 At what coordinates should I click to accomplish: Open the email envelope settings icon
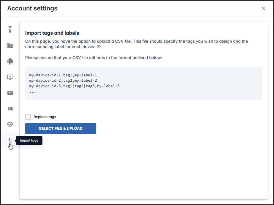[10, 93]
